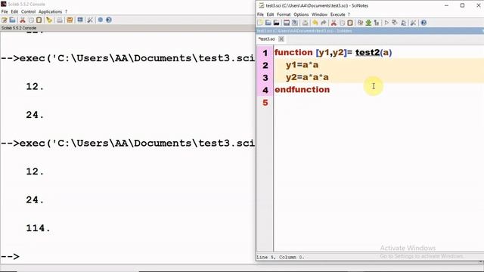The image size is (484, 272).
Task: Click the last console prompt '-->'
Action: [10, 257]
